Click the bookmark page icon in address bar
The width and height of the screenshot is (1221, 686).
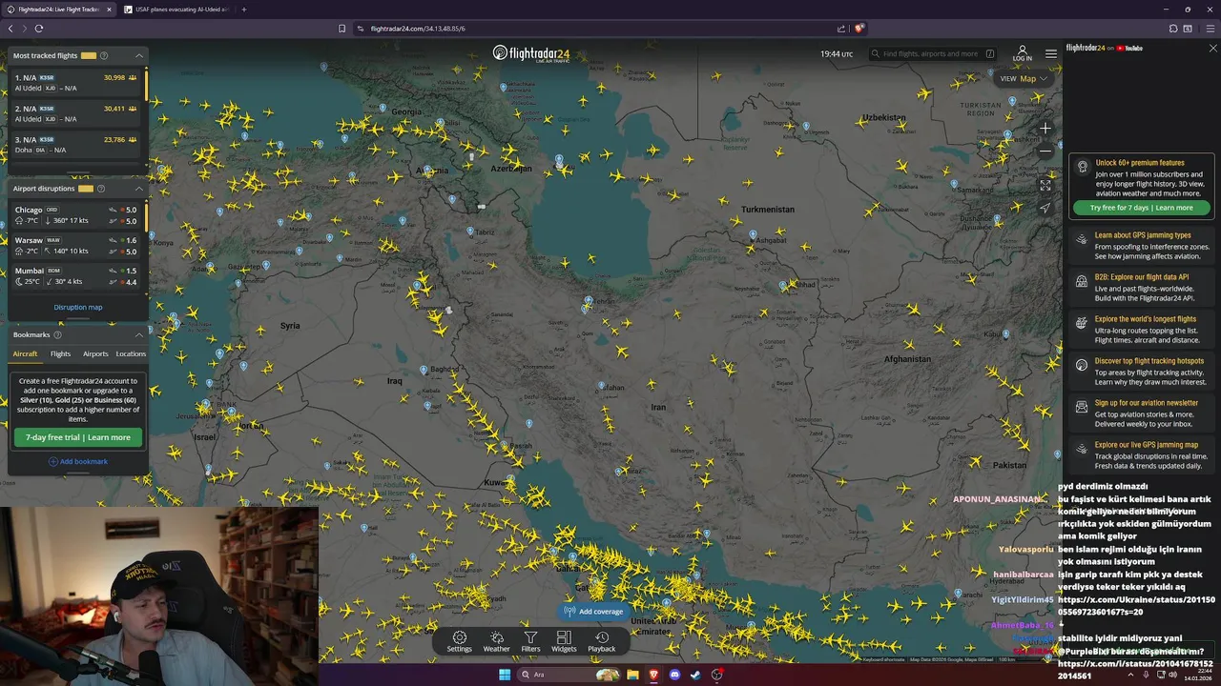(x=342, y=29)
